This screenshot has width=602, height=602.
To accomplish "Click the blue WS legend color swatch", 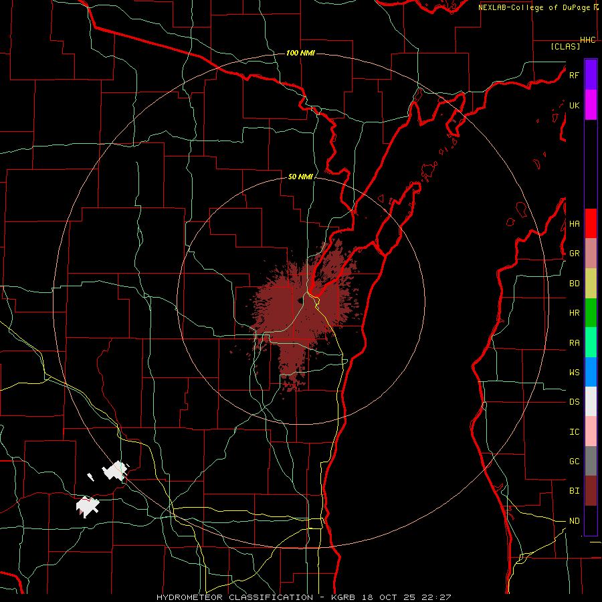I will pos(591,372).
